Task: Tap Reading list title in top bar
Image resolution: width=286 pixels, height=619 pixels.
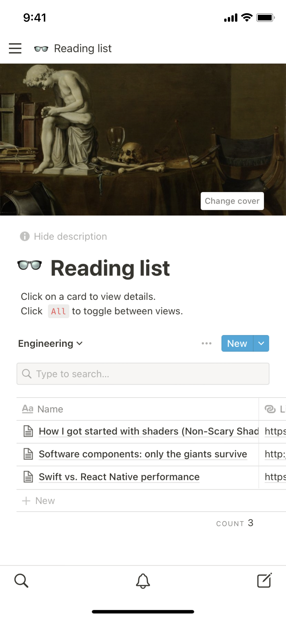Action: coord(83,48)
